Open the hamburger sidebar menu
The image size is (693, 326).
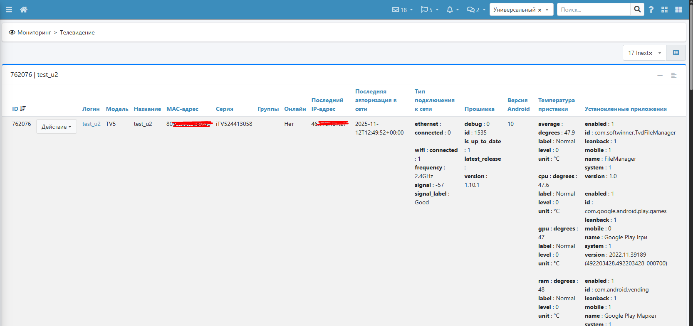pyautogui.click(x=9, y=10)
